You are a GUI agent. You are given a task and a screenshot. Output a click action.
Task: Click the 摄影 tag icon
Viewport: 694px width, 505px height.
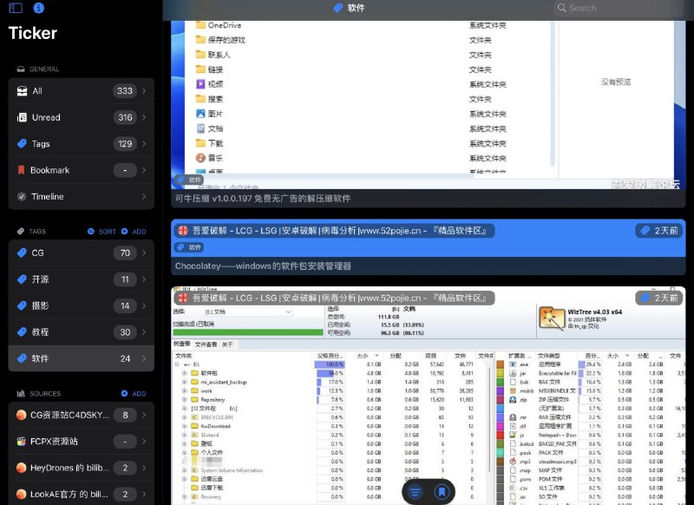[22, 305]
